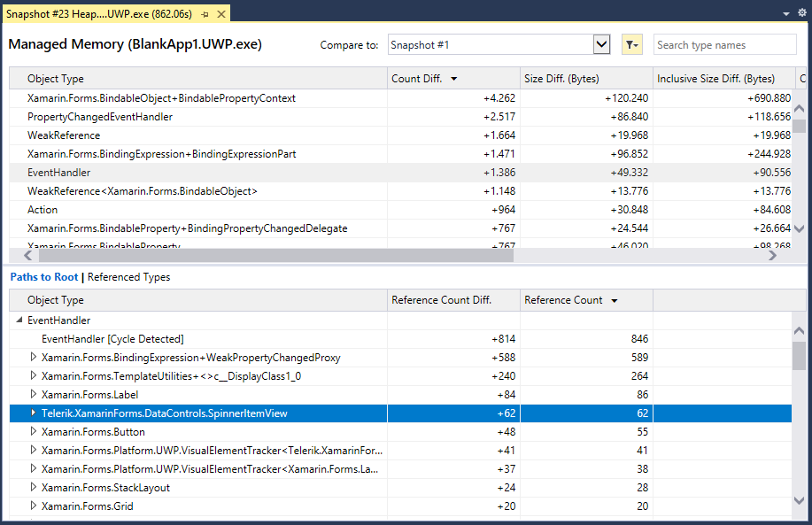This screenshot has height=525, width=812.
Task: Expand the TemplateUtilities+<>c__DisplayClass1_0 node
Action: [x=33, y=376]
